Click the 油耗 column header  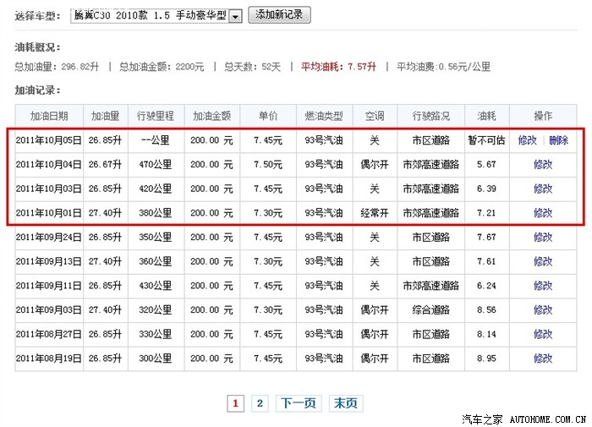486,116
